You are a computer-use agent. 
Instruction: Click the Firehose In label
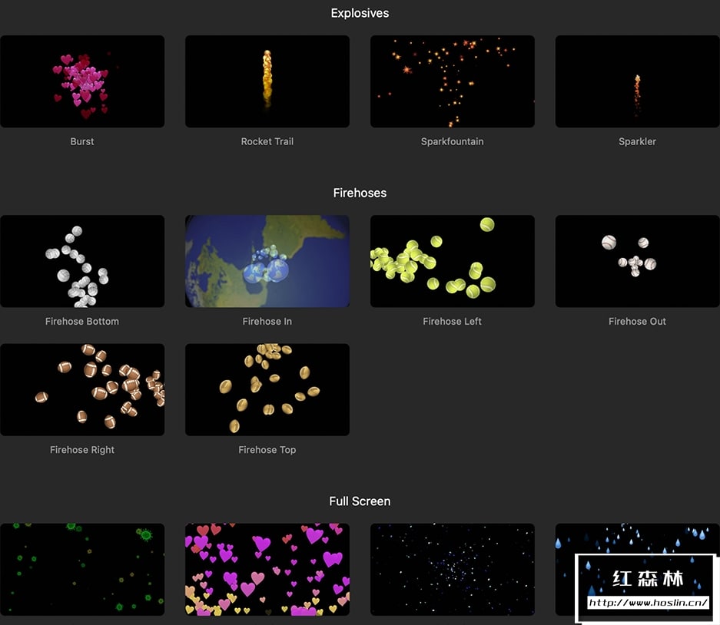pyautogui.click(x=267, y=321)
